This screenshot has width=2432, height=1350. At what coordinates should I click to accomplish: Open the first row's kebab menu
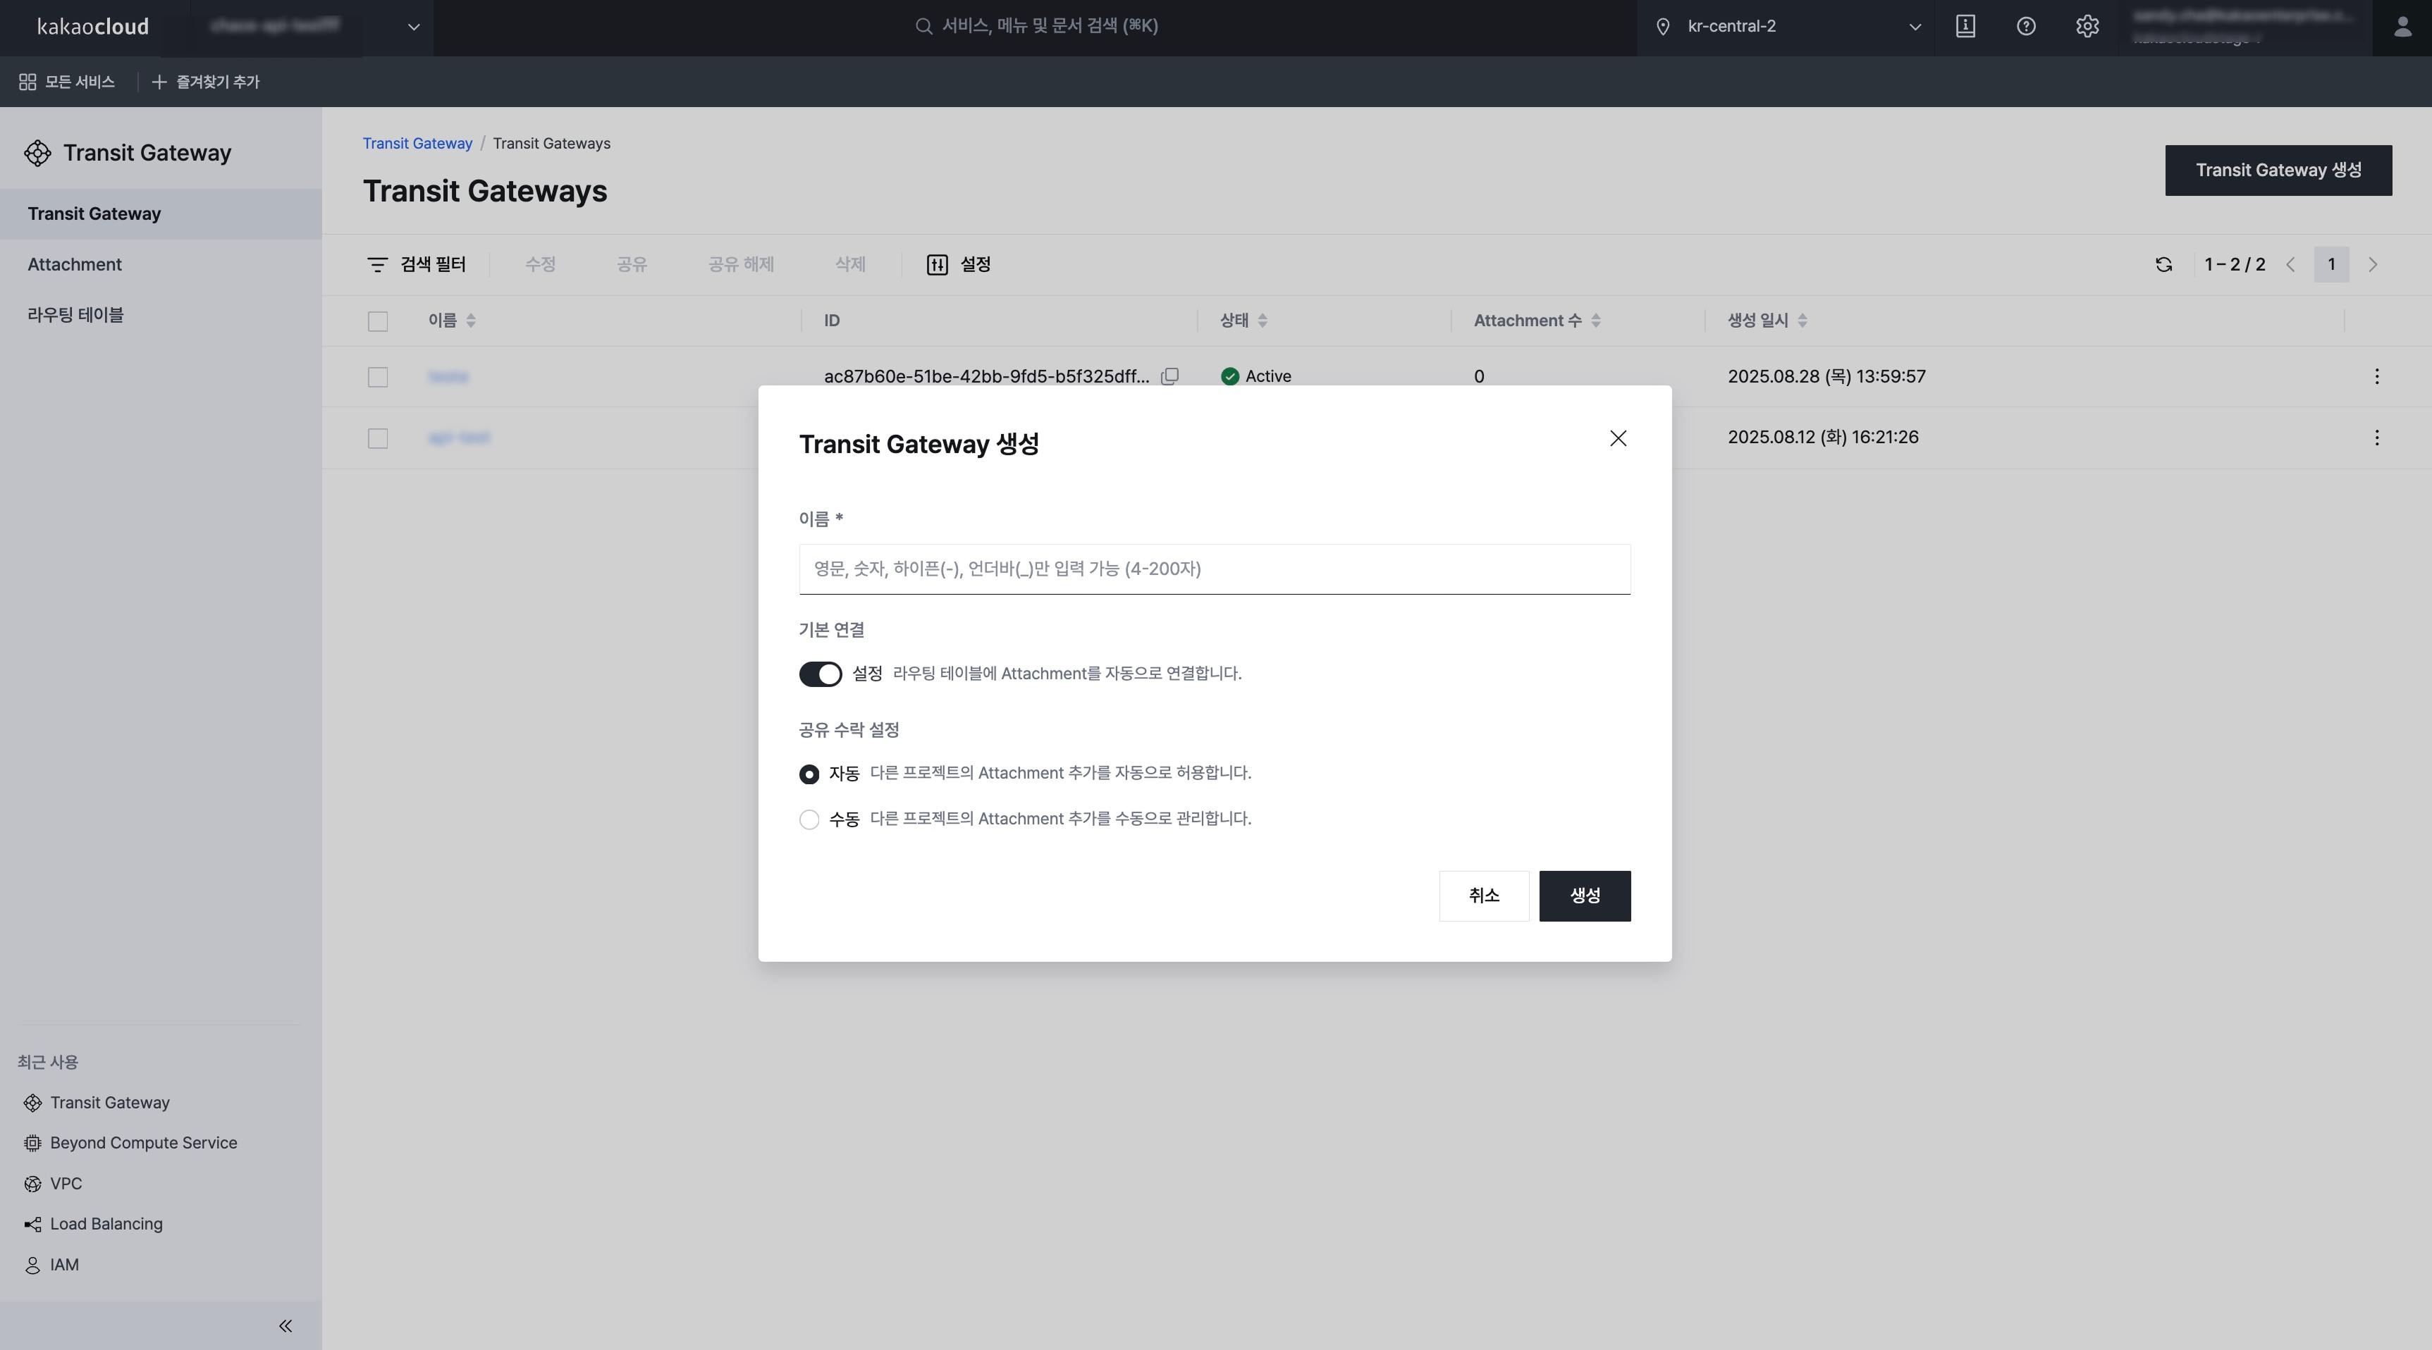[2376, 376]
